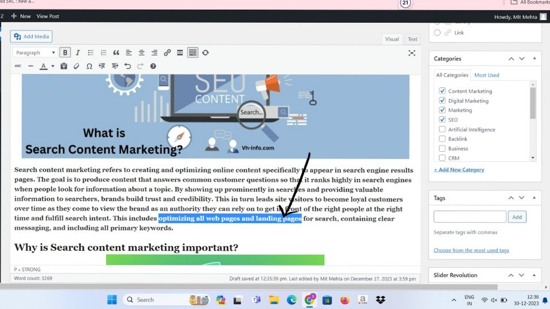Move the Tags panel down
Screen dimensions: 550x309
[521, 198]
